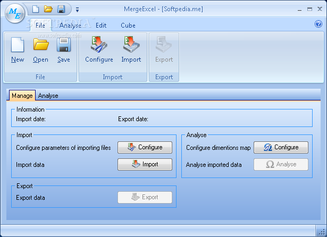The image size is (327, 237).
Task: Click the Export button beside Export data
Action: 145,197
